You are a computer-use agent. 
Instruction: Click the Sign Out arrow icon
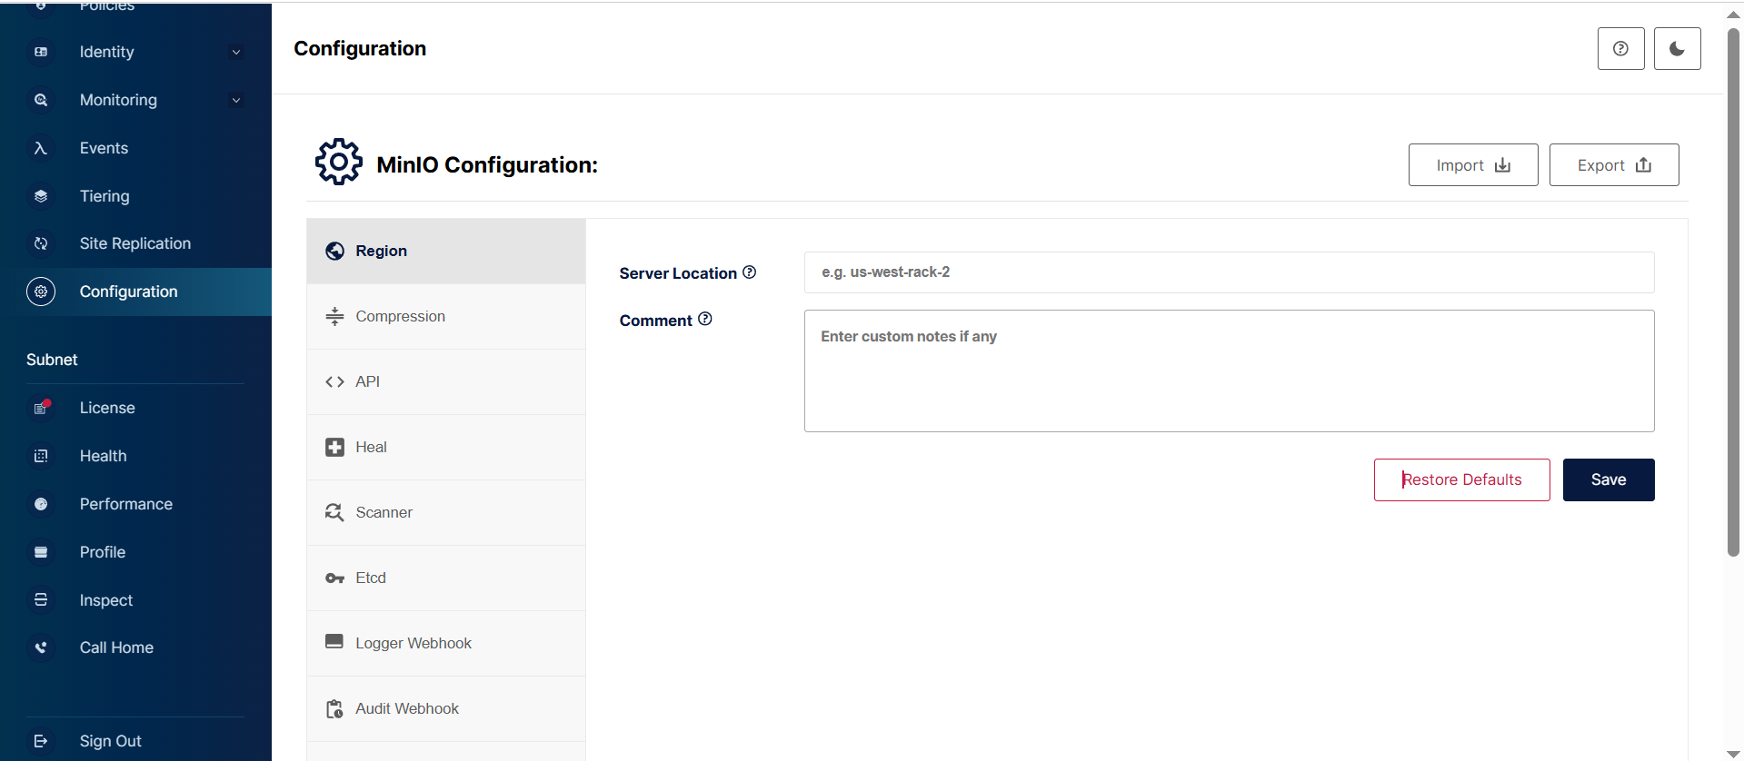coord(41,741)
